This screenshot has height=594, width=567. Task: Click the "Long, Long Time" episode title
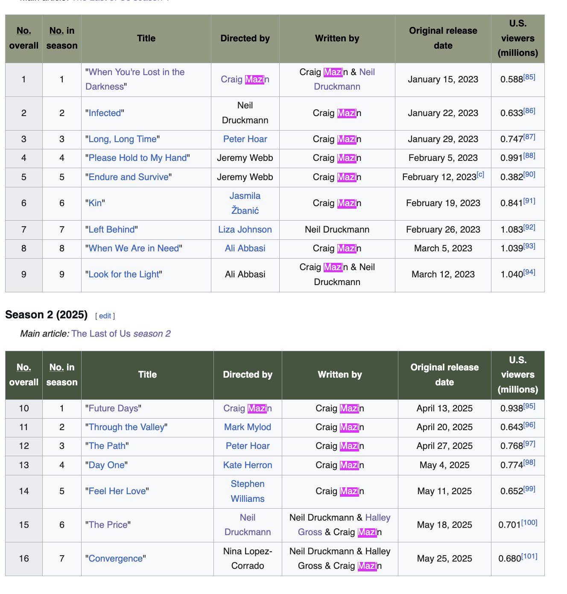coord(123,139)
